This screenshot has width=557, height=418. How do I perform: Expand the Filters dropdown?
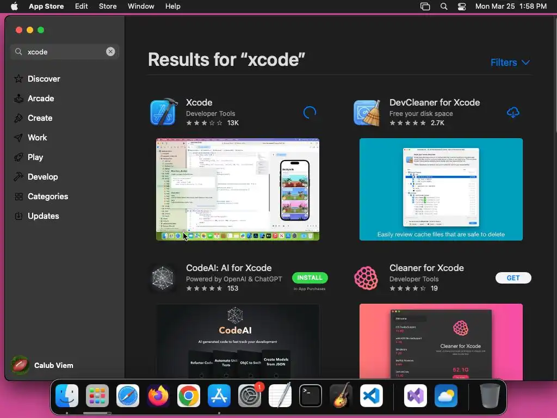click(510, 63)
